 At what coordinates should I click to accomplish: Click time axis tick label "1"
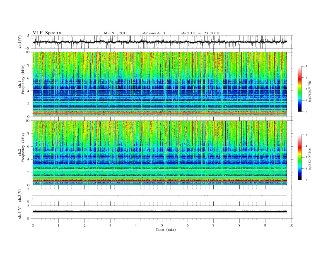pos(58,225)
